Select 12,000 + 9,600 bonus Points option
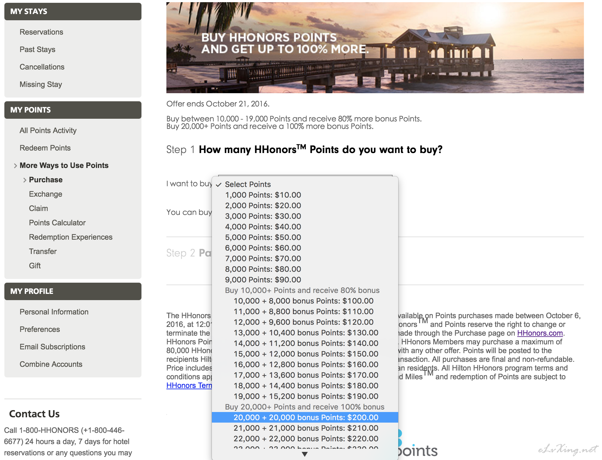Viewport: 602px width, 460px height. (305, 322)
